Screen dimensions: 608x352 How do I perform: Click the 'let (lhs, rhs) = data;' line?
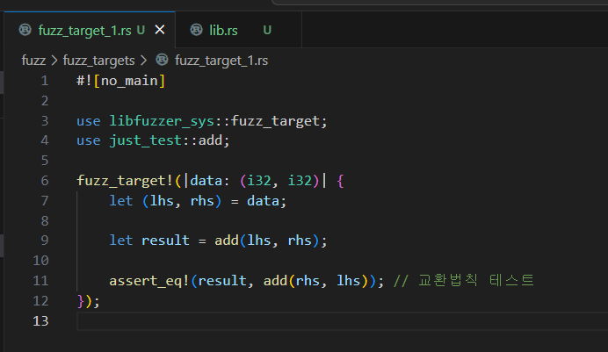pos(198,201)
